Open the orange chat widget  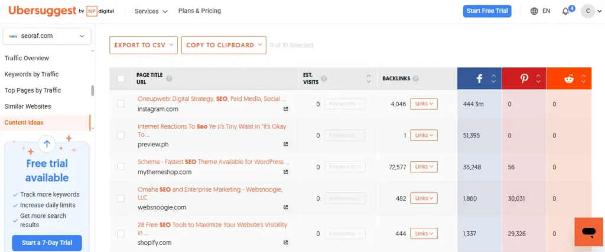click(589, 231)
